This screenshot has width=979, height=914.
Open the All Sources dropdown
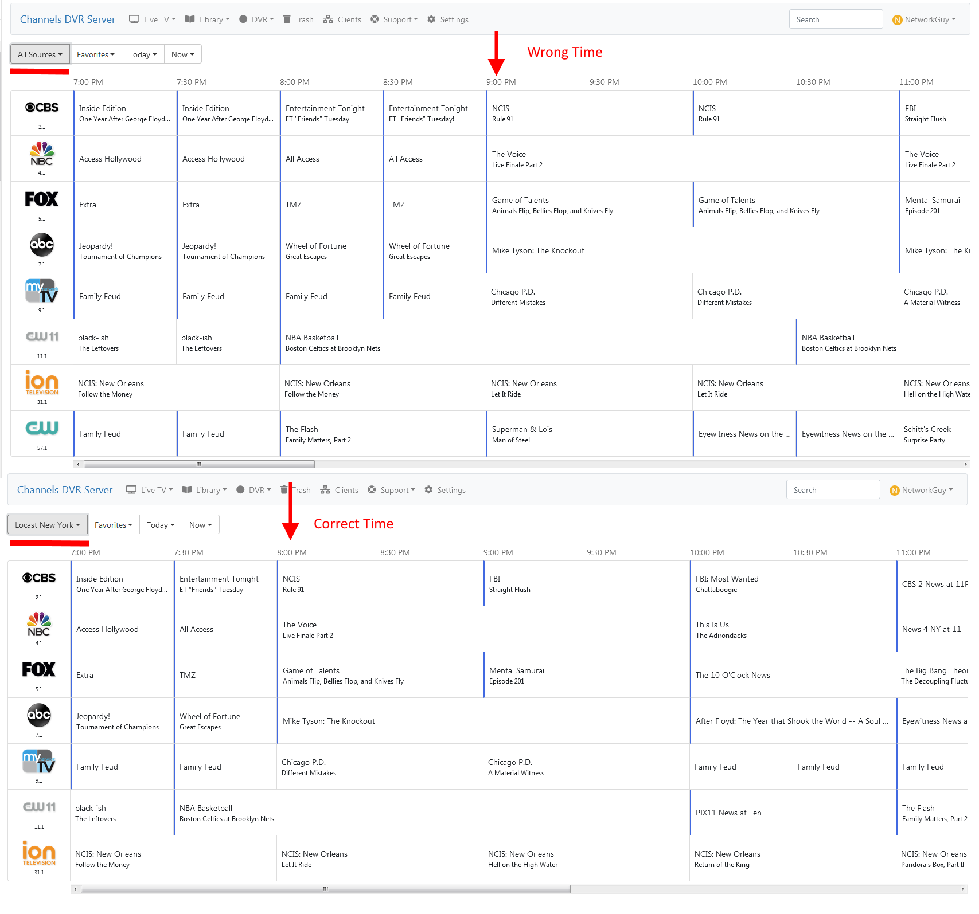(40, 54)
